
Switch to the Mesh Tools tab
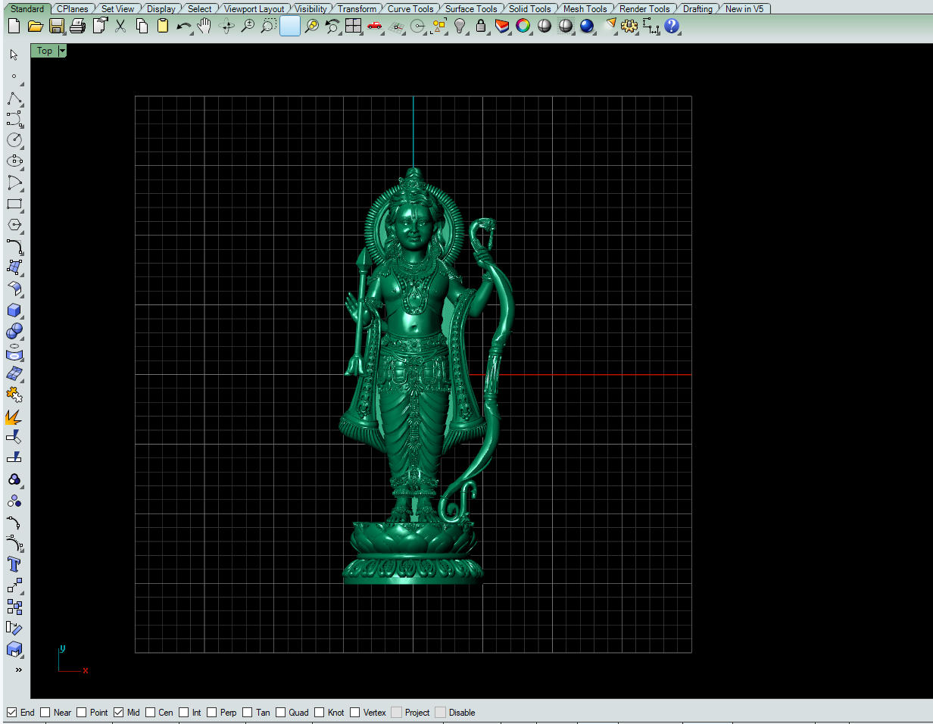pos(585,9)
